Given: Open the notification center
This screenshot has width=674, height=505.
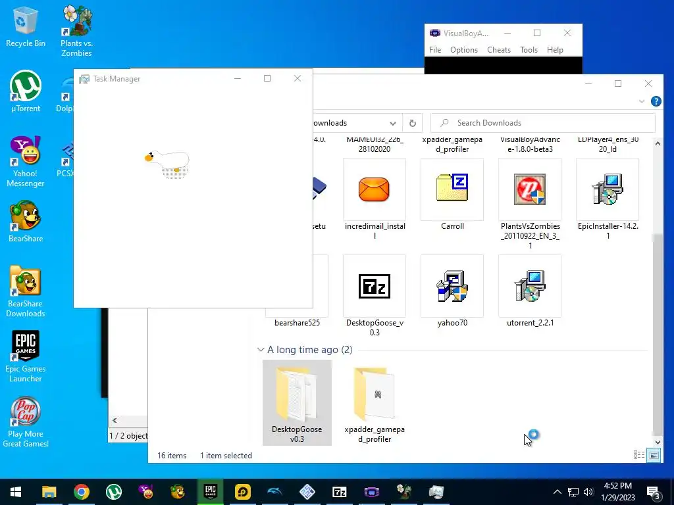Looking at the screenshot, I should pos(654,492).
